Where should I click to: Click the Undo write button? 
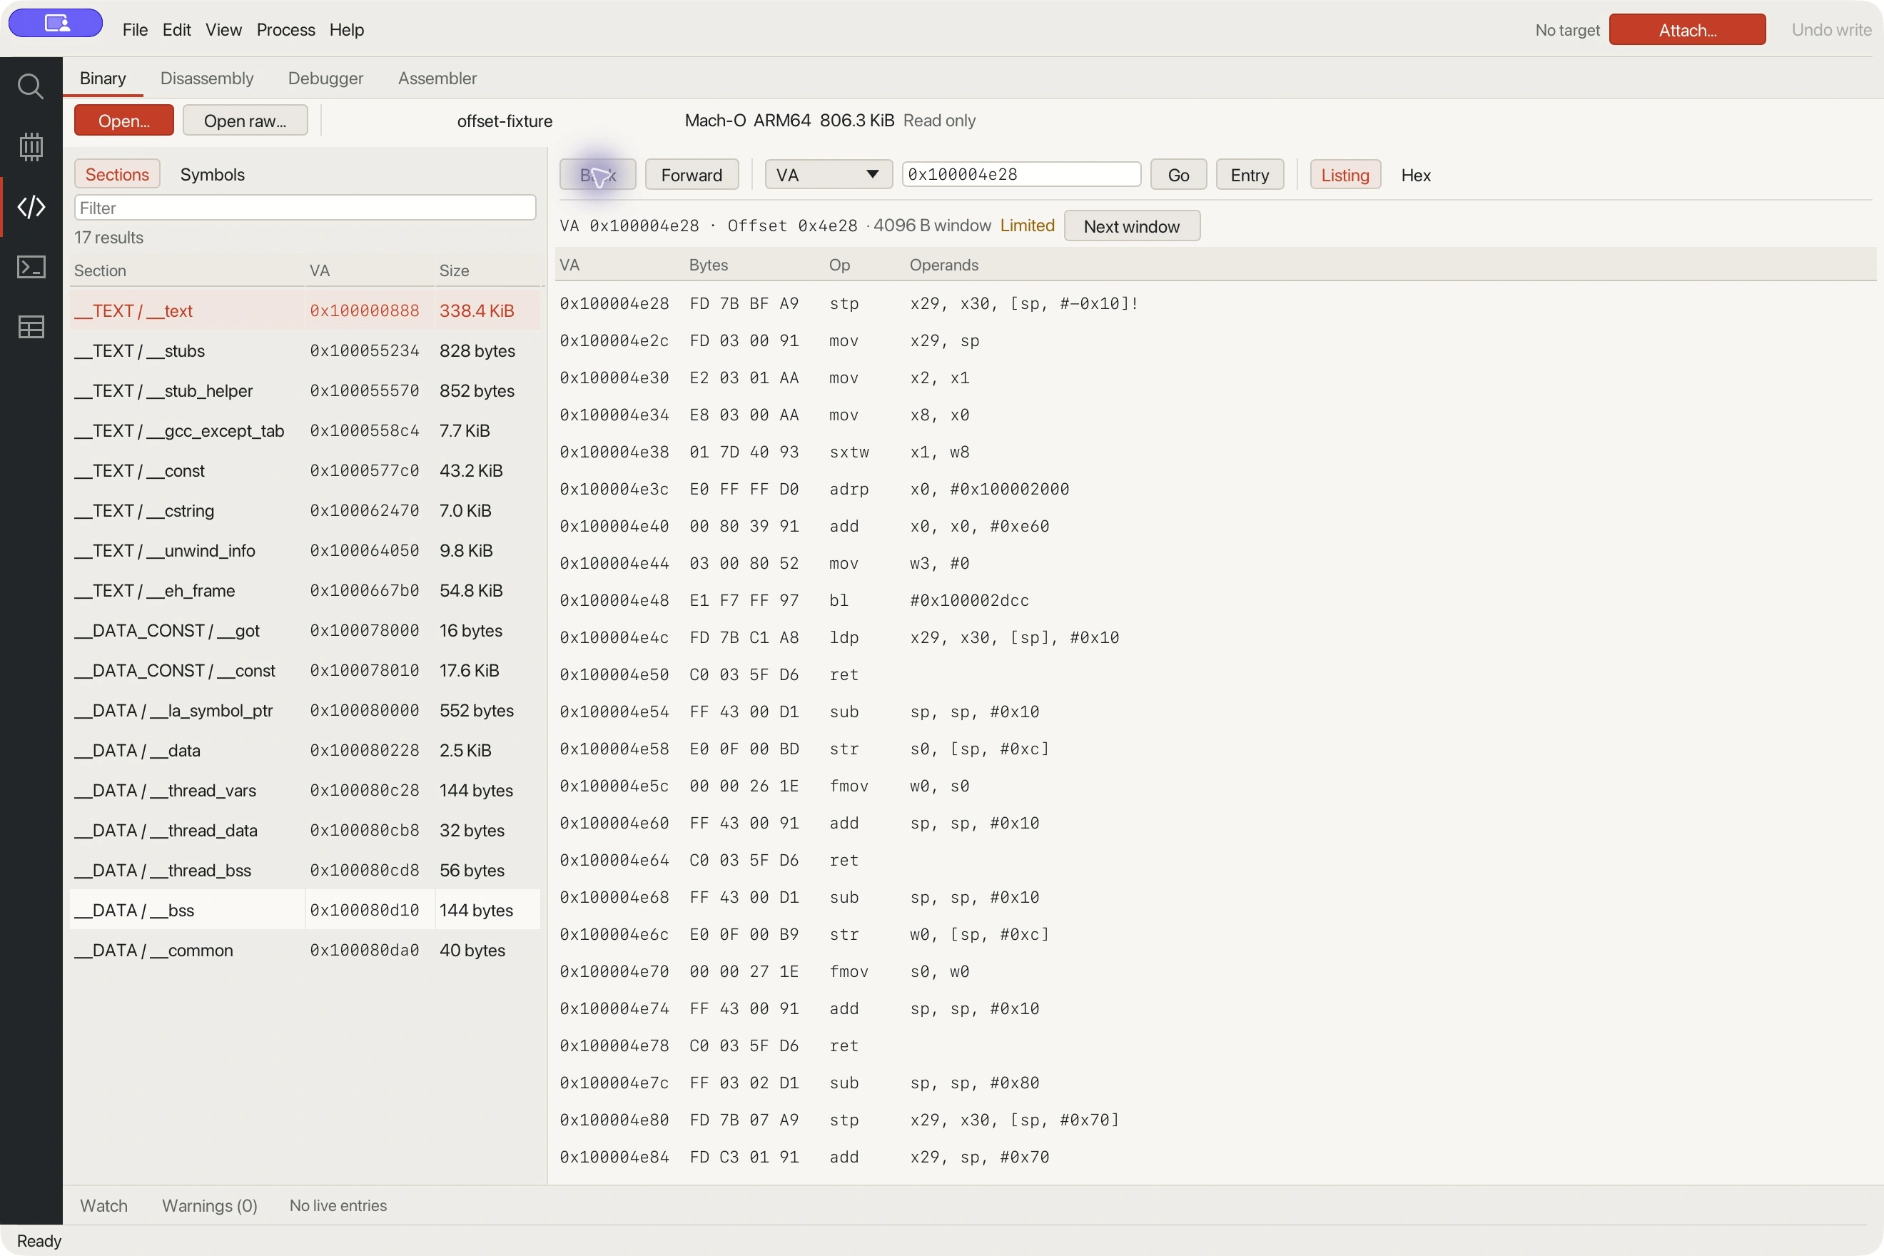1831,30
